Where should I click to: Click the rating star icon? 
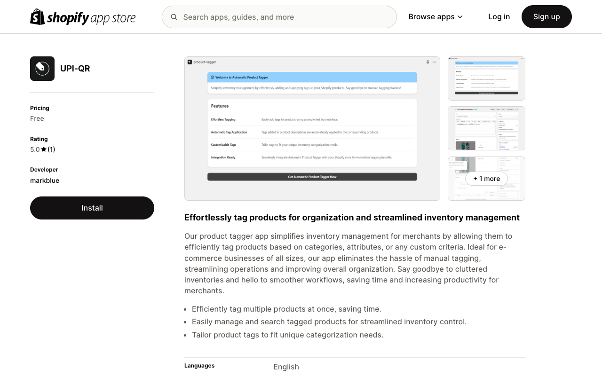point(44,149)
